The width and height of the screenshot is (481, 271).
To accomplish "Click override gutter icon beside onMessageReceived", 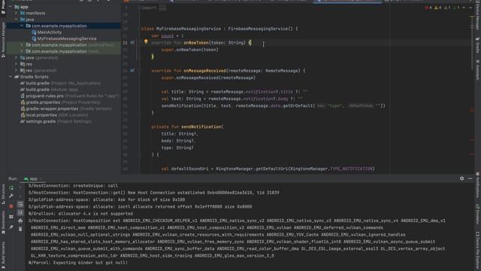I will coord(132,71).
